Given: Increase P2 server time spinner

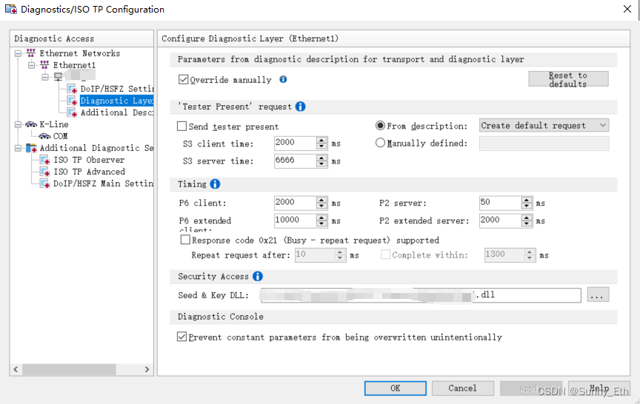Looking at the screenshot, I should 527,200.
